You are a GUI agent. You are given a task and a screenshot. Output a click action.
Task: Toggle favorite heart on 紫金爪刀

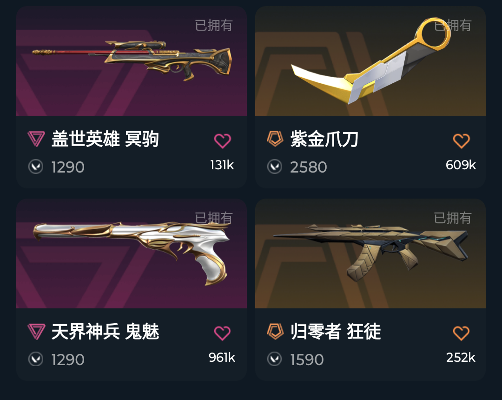462,141
